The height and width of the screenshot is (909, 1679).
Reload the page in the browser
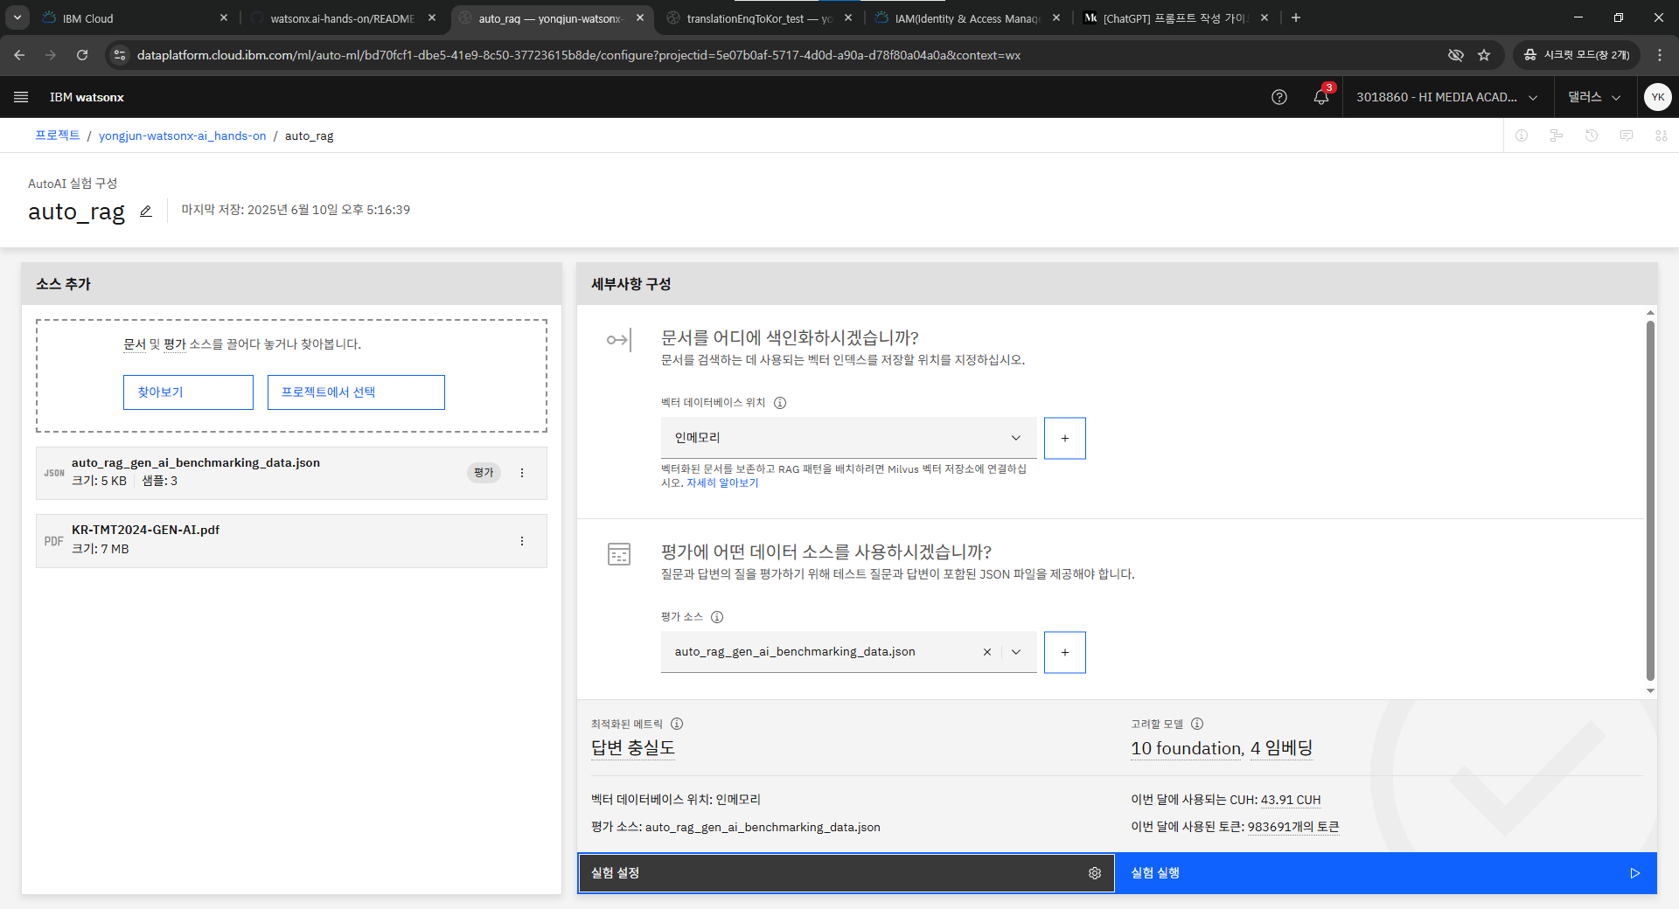(82, 55)
